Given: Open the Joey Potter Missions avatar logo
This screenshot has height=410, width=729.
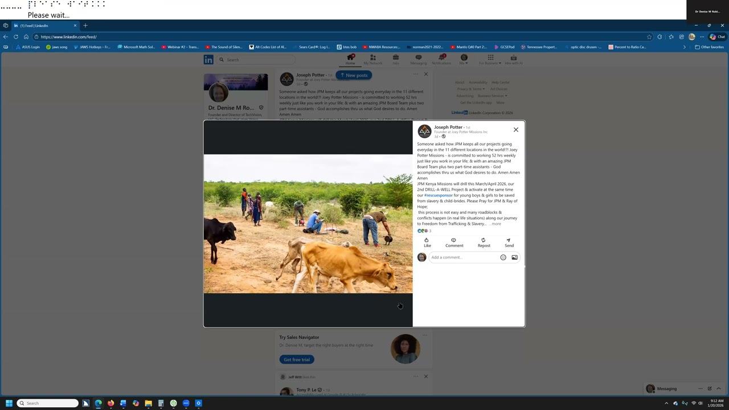Looking at the screenshot, I should [424, 132].
